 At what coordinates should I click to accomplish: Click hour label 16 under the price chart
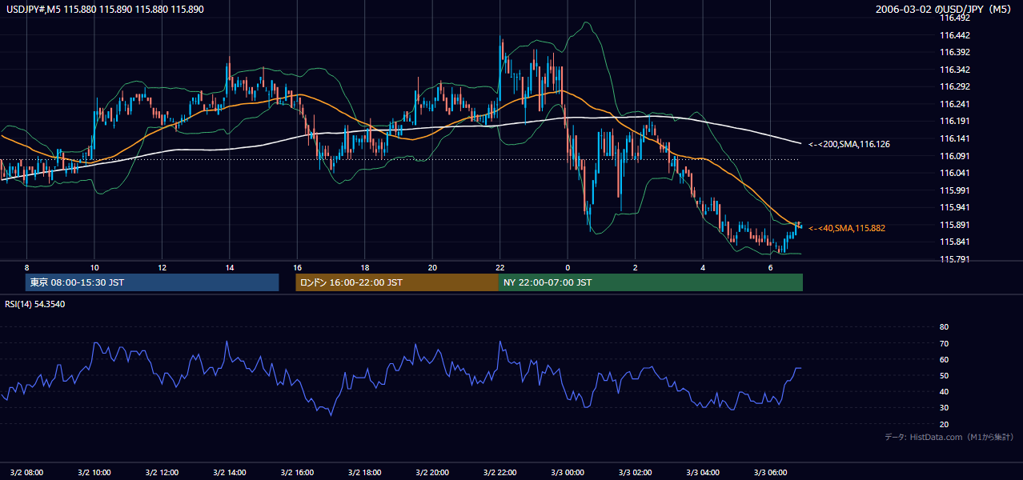pyautogui.click(x=297, y=267)
